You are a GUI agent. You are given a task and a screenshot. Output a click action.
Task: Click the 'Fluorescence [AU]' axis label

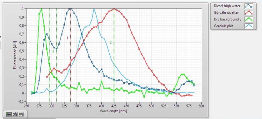click(15, 55)
